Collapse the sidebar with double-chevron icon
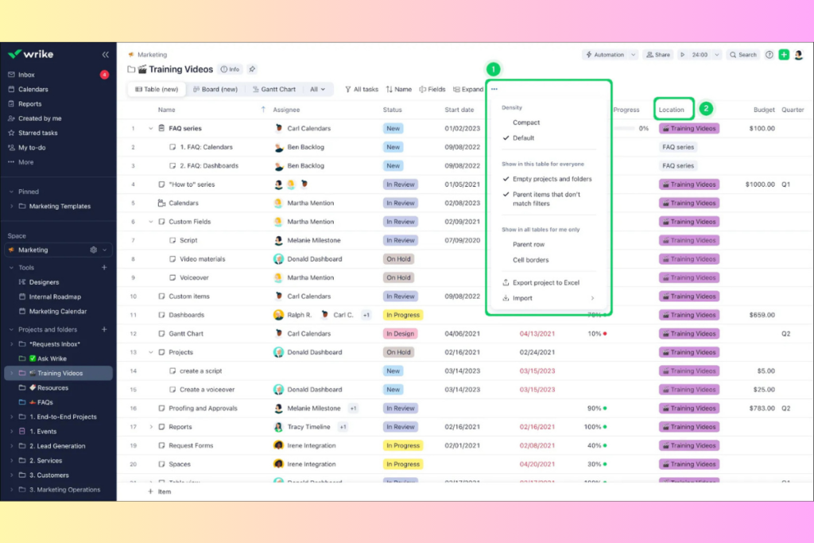The image size is (814, 543). click(106, 55)
